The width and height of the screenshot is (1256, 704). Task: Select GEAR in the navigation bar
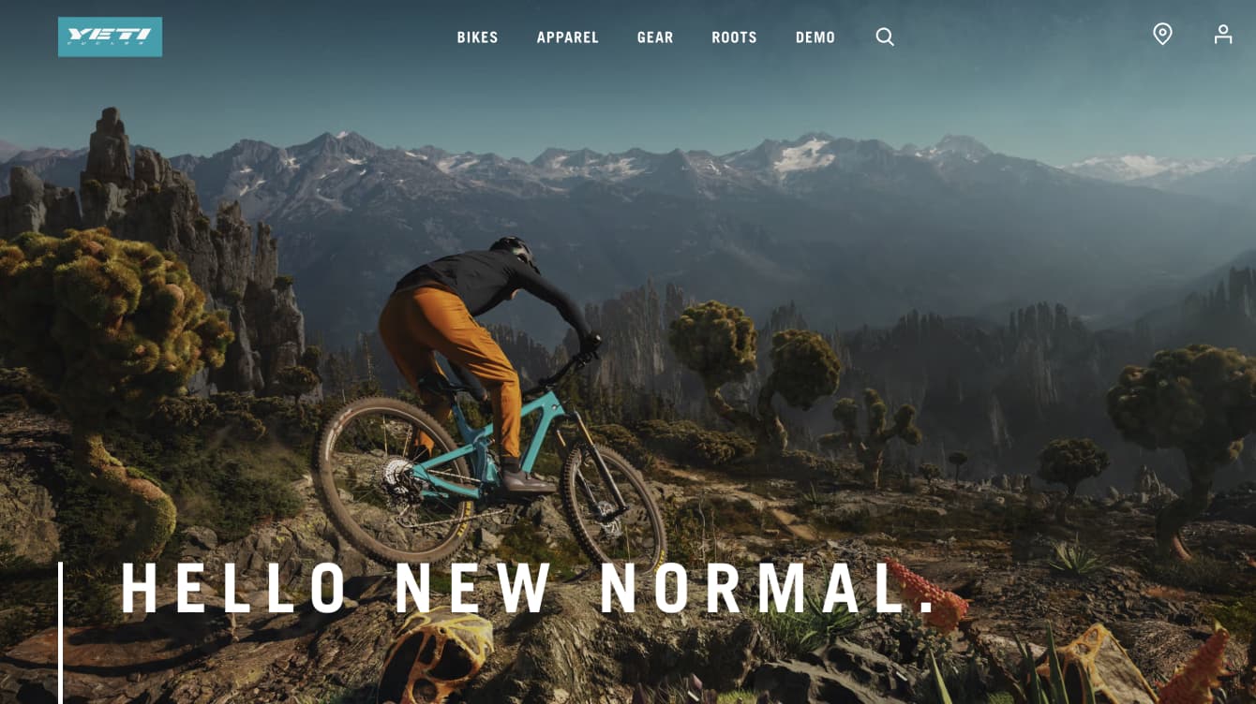tap(655, 37)
